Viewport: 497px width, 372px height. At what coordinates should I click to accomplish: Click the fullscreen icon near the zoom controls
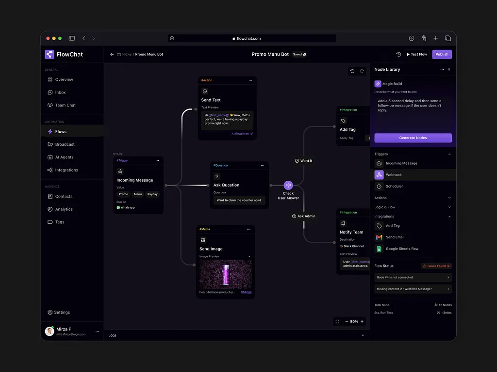[x=337, y=321]
